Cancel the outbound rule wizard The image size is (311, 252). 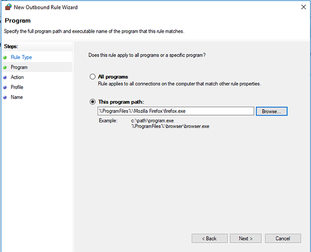tap(283, 239)
